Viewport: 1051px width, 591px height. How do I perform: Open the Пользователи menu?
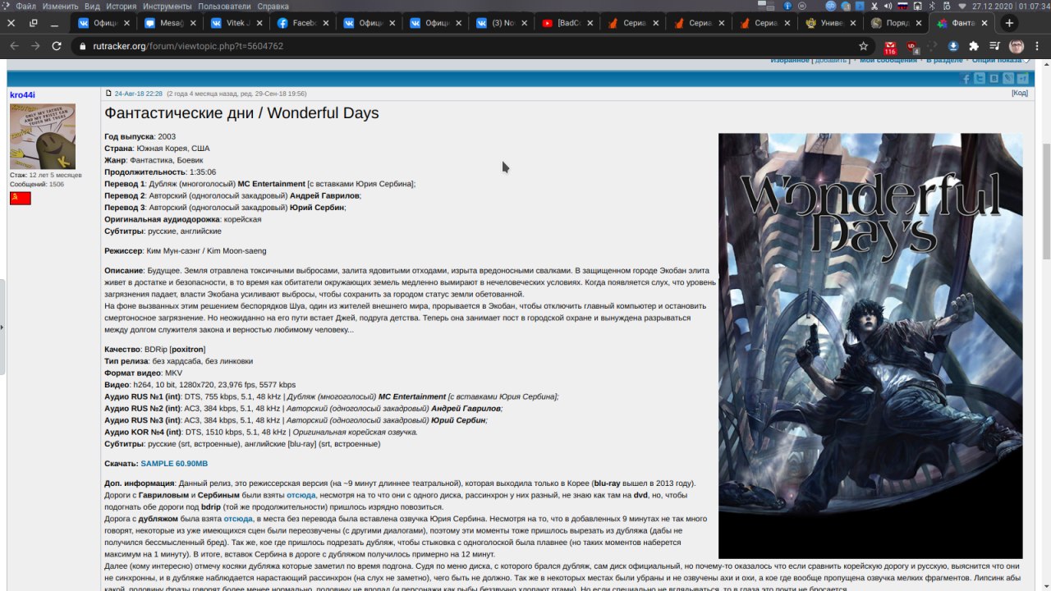(x=224, y=6)
